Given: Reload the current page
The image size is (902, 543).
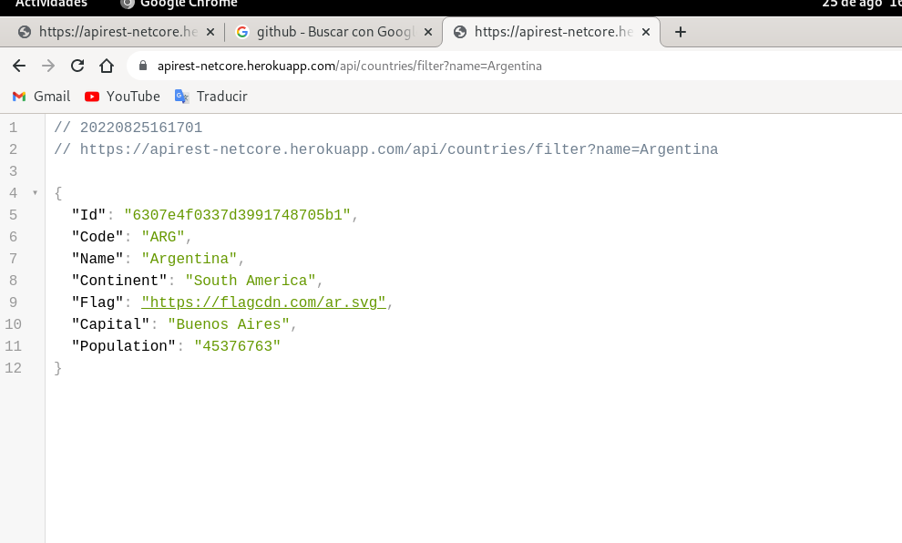Looking at the screenshot, I should click(x=77, y=65).
